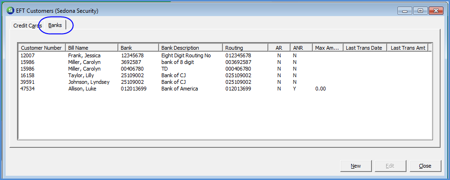Click the AR column header
This screenshot has height=180, width=450.
pyautogui.click(x=279, y=48)
